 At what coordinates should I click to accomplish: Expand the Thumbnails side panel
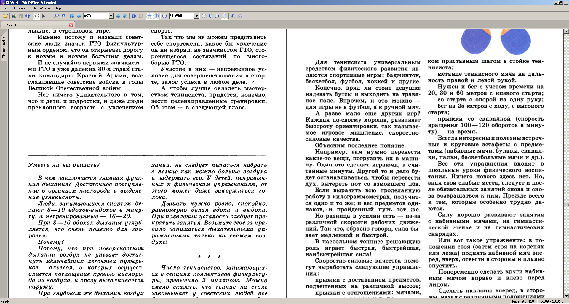click(x=4, y=47)
